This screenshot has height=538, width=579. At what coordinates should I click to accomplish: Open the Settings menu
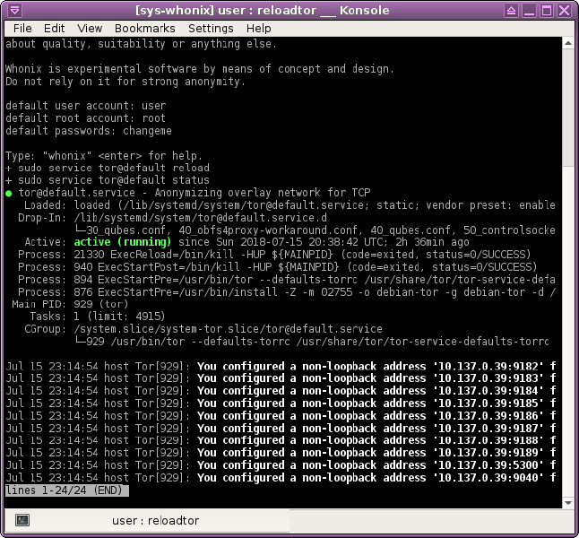pos(211,29)
